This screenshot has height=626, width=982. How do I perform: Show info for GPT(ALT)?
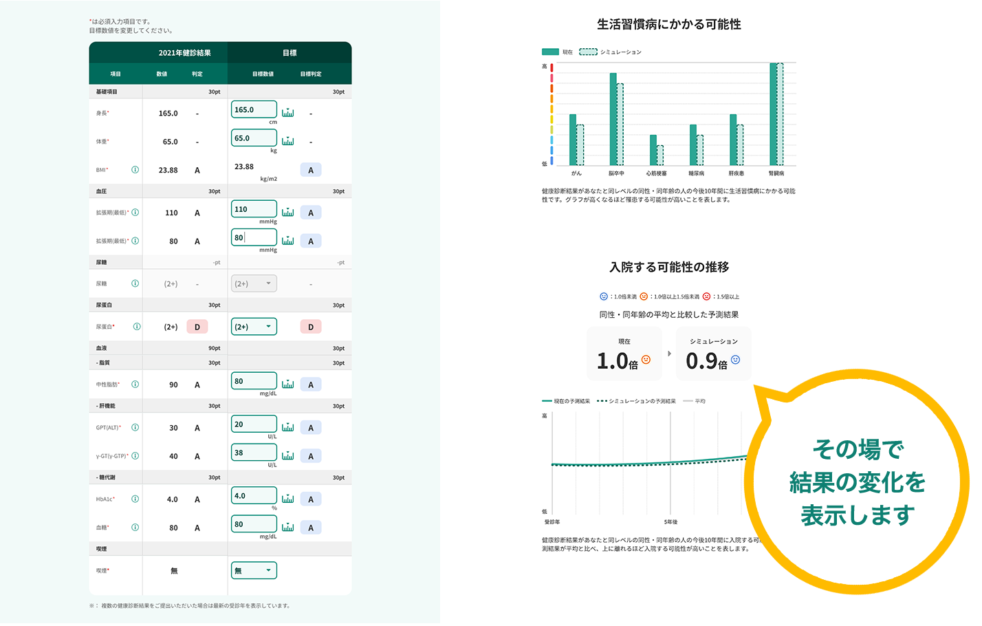(x=135, y=427)
